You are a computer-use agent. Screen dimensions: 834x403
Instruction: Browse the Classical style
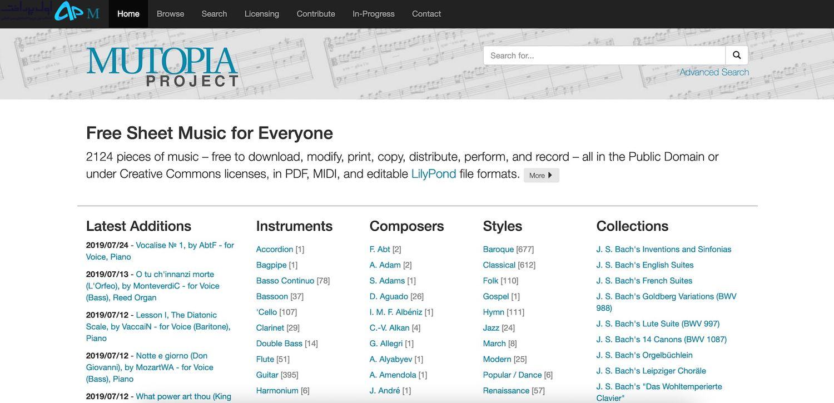coord(499,265)
